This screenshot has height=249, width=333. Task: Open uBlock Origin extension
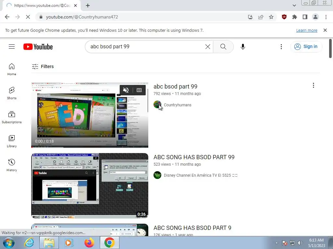coord(284,17)
